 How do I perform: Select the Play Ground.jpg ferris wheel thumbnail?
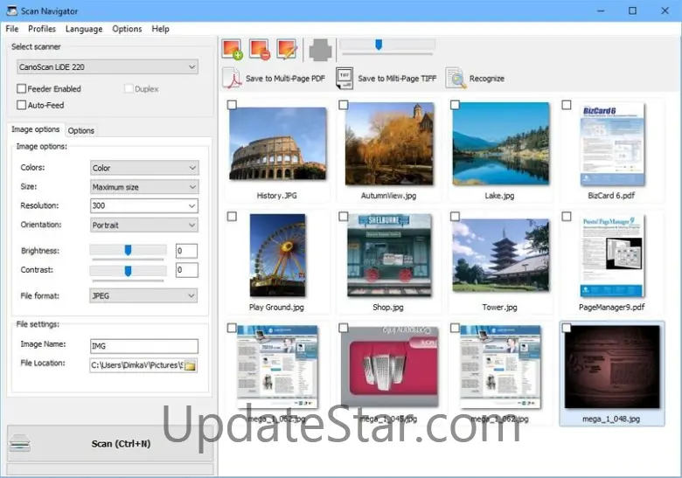pos(277,255)
